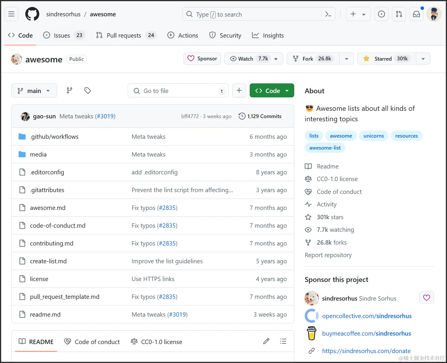Star the repository with Starred button

coord(387,59)
